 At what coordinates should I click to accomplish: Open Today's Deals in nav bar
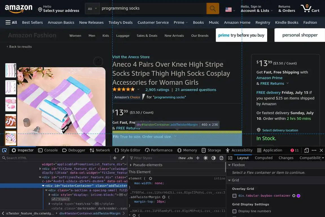coord(120,22)
